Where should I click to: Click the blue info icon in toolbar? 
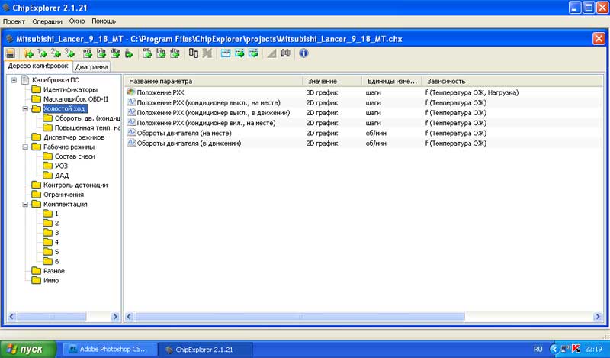click(x=303, y=53)
